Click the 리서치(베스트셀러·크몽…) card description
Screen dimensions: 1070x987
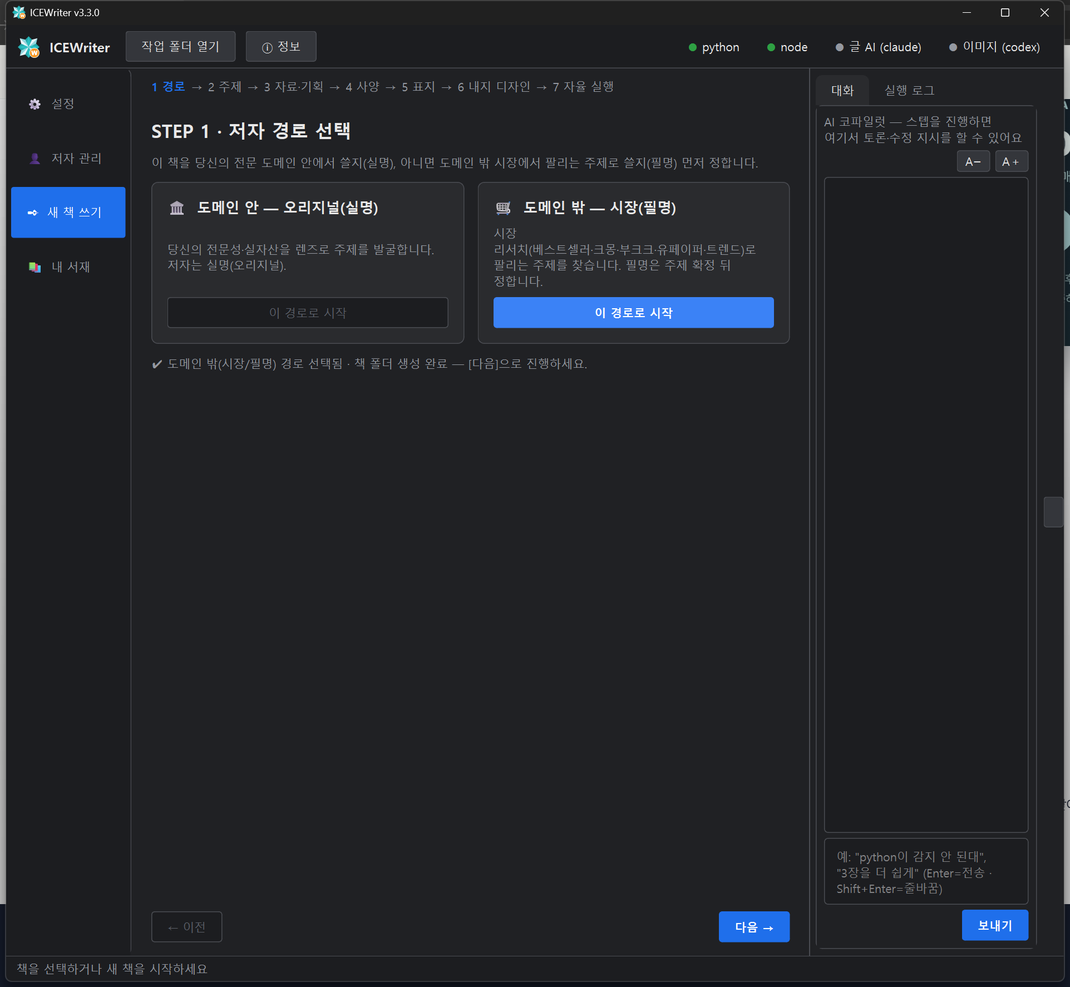[x=625, y=258]
